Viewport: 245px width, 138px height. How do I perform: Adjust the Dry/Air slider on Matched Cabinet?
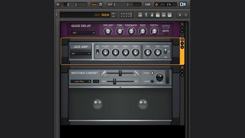(x=120, y=81)
